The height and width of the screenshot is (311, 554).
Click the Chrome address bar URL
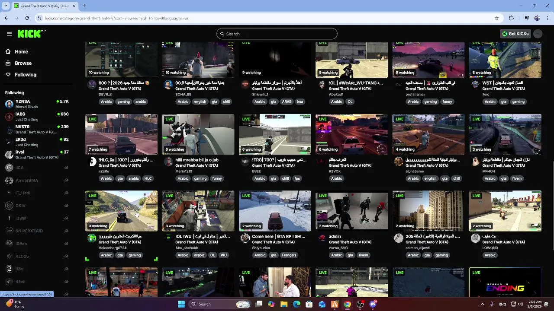point(117,18)
